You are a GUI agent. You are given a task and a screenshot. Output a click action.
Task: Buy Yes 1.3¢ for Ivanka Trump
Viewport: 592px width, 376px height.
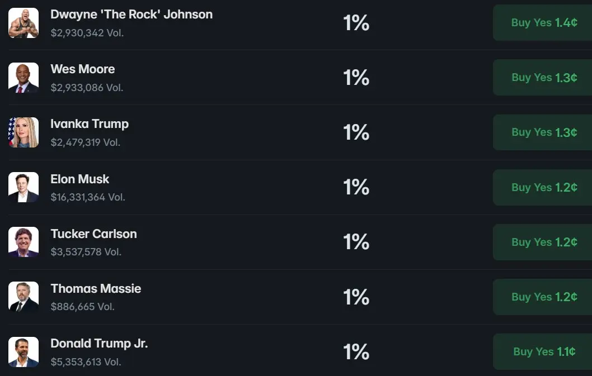coord(543,132)
